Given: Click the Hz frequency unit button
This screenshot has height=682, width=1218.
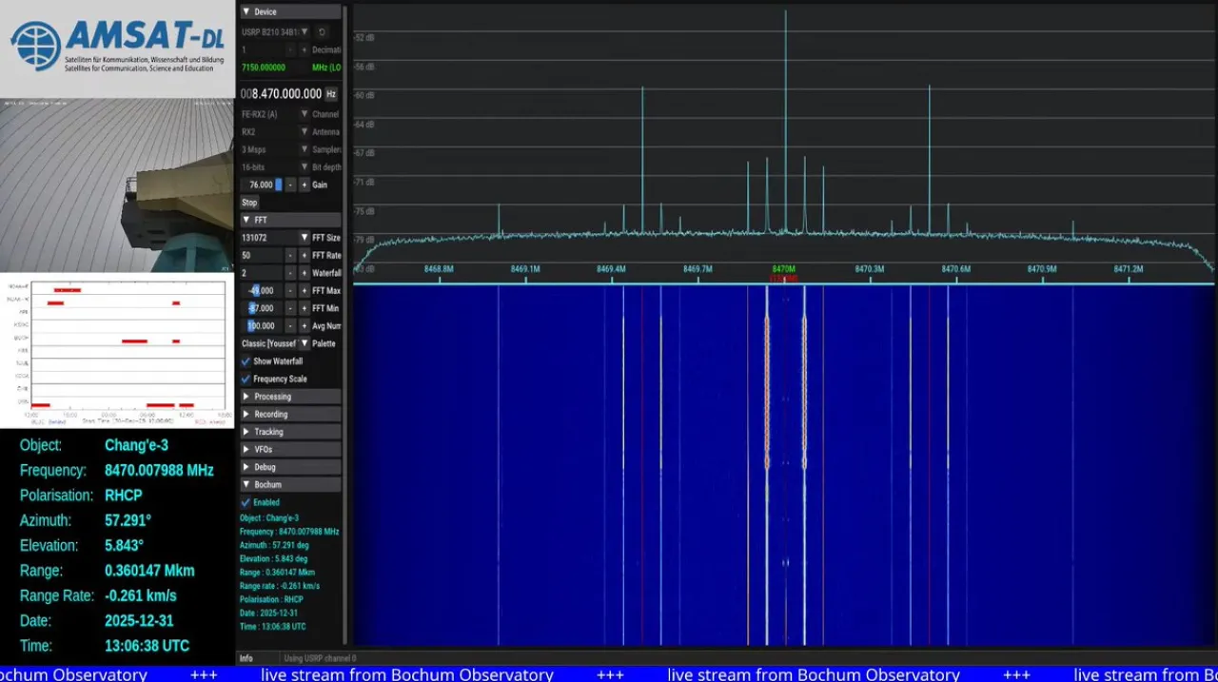Looking at the screenshot, I should [x=331, y=94].
